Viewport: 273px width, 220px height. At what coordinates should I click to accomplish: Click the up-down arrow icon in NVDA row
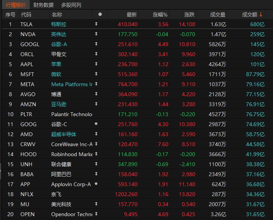[x=96, y=34]
